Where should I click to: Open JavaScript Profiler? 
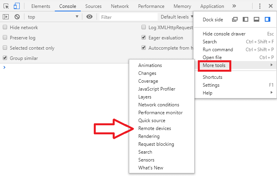(162, 89)
